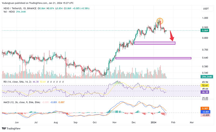Expand the MACD (12, 26, close) indicator legend
This screenshot has width=216, height=132.
(19, 102)
